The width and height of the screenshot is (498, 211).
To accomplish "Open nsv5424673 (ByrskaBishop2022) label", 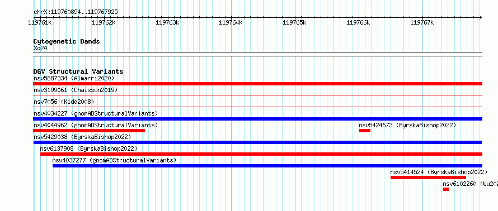I will click(x=407, y=125).
